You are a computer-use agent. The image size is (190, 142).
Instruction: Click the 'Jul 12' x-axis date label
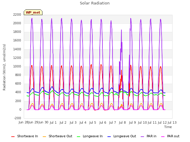[x=162, y=122]
